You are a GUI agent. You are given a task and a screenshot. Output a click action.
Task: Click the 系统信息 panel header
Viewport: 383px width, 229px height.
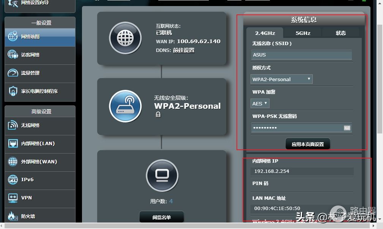tap(304, 19)
